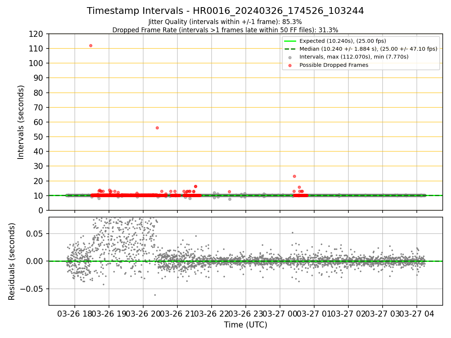Click the 03-27 01 time tick label
The width and height of the screenshot is (451, 338).
[314, 314]
